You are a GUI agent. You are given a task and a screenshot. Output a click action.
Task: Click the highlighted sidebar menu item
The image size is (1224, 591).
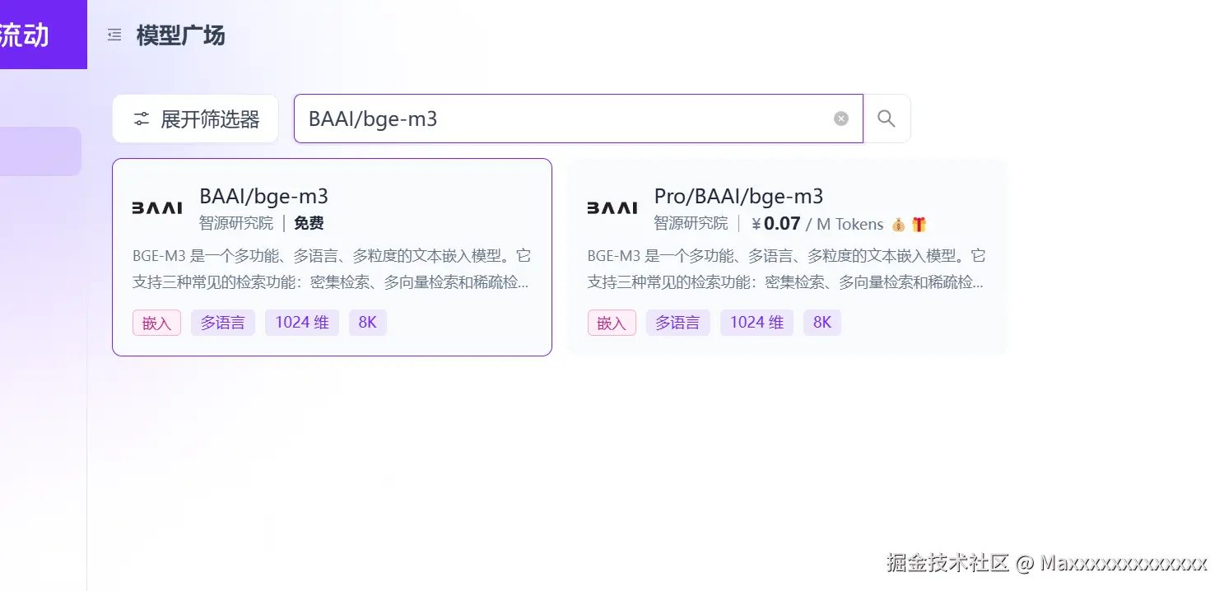click(x=40, y=151)
